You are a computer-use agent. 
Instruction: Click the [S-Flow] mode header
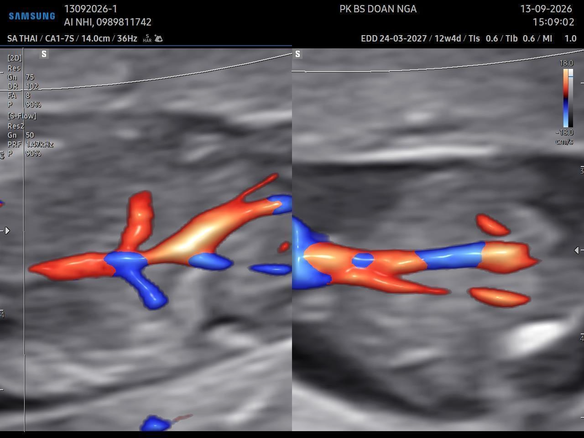pyautogui.click(x=22, y=116)
